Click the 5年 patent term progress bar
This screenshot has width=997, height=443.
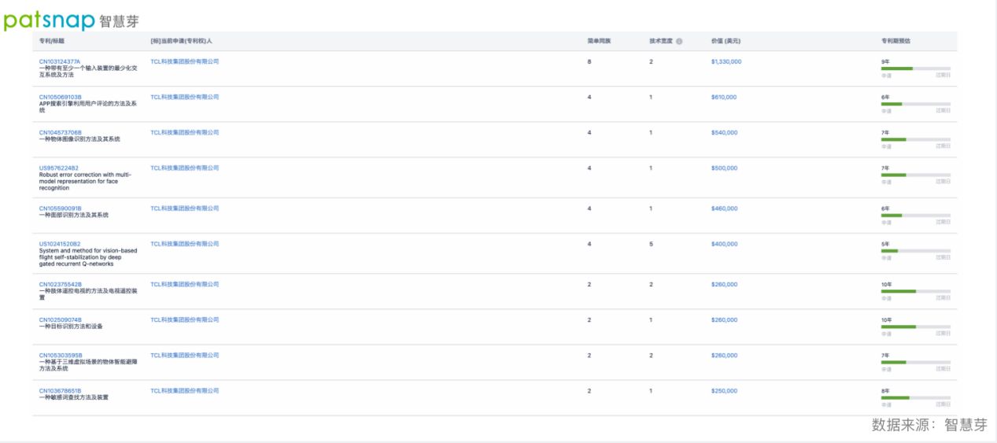pos(916,251)
